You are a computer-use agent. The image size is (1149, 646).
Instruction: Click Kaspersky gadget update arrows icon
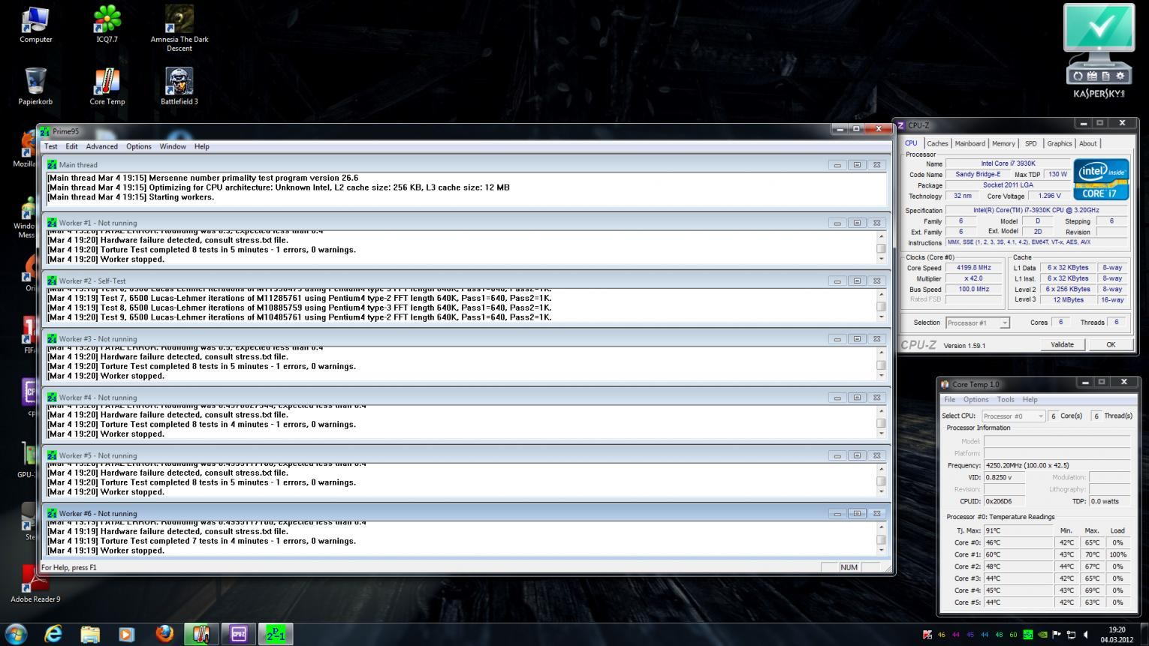point(1078,76)
